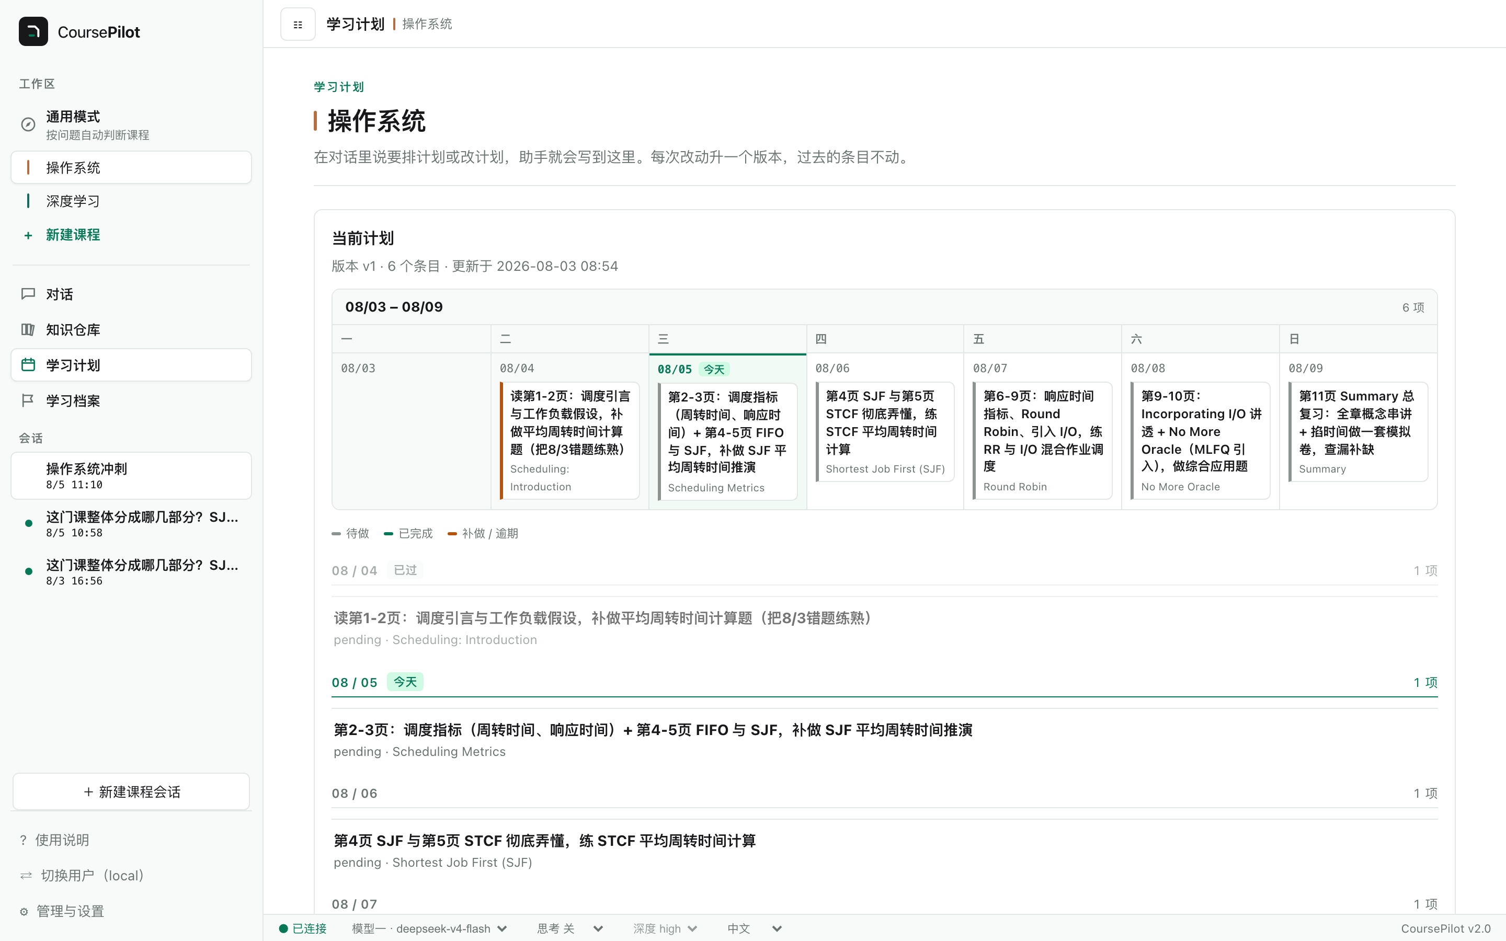Click the gear icon for 管理与设置
Image resolution: width=1506 pixels, height=941 pixels.
pos(24,911)
